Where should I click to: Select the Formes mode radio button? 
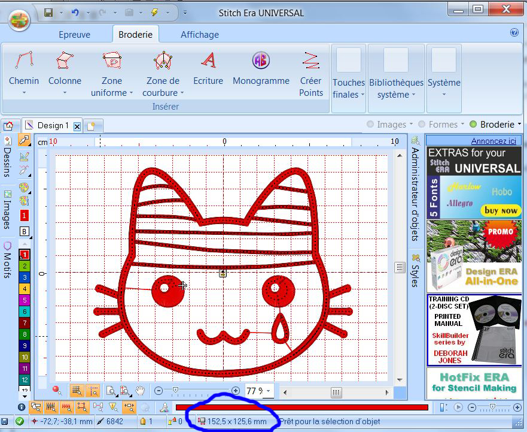click(x=422, y=124)
